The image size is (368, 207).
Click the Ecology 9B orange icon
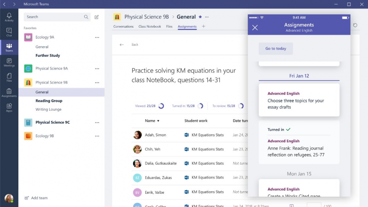pos(28,136)
